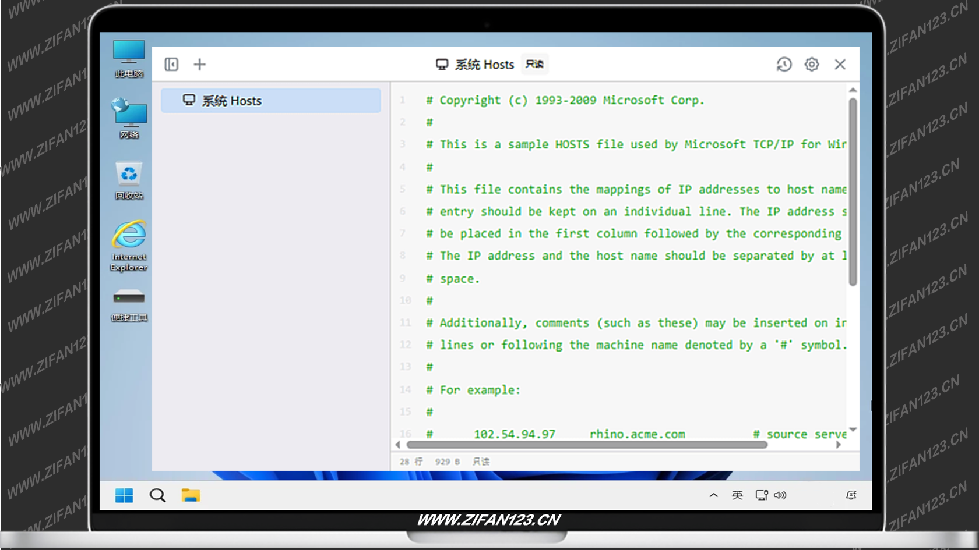Open 此电脑 desktop icon
The image size is (979, 550).
pos(129,59)
